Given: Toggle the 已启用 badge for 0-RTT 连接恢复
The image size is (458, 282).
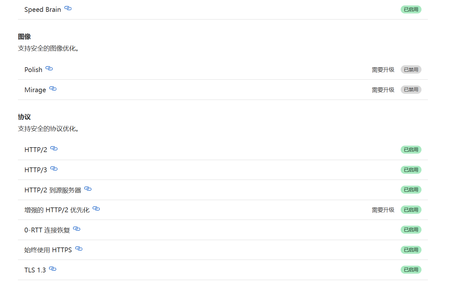Looking at the screenshot, I should [x=411, y=230].
